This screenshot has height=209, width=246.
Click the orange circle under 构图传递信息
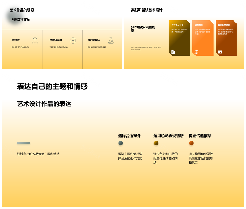[191, 143]
